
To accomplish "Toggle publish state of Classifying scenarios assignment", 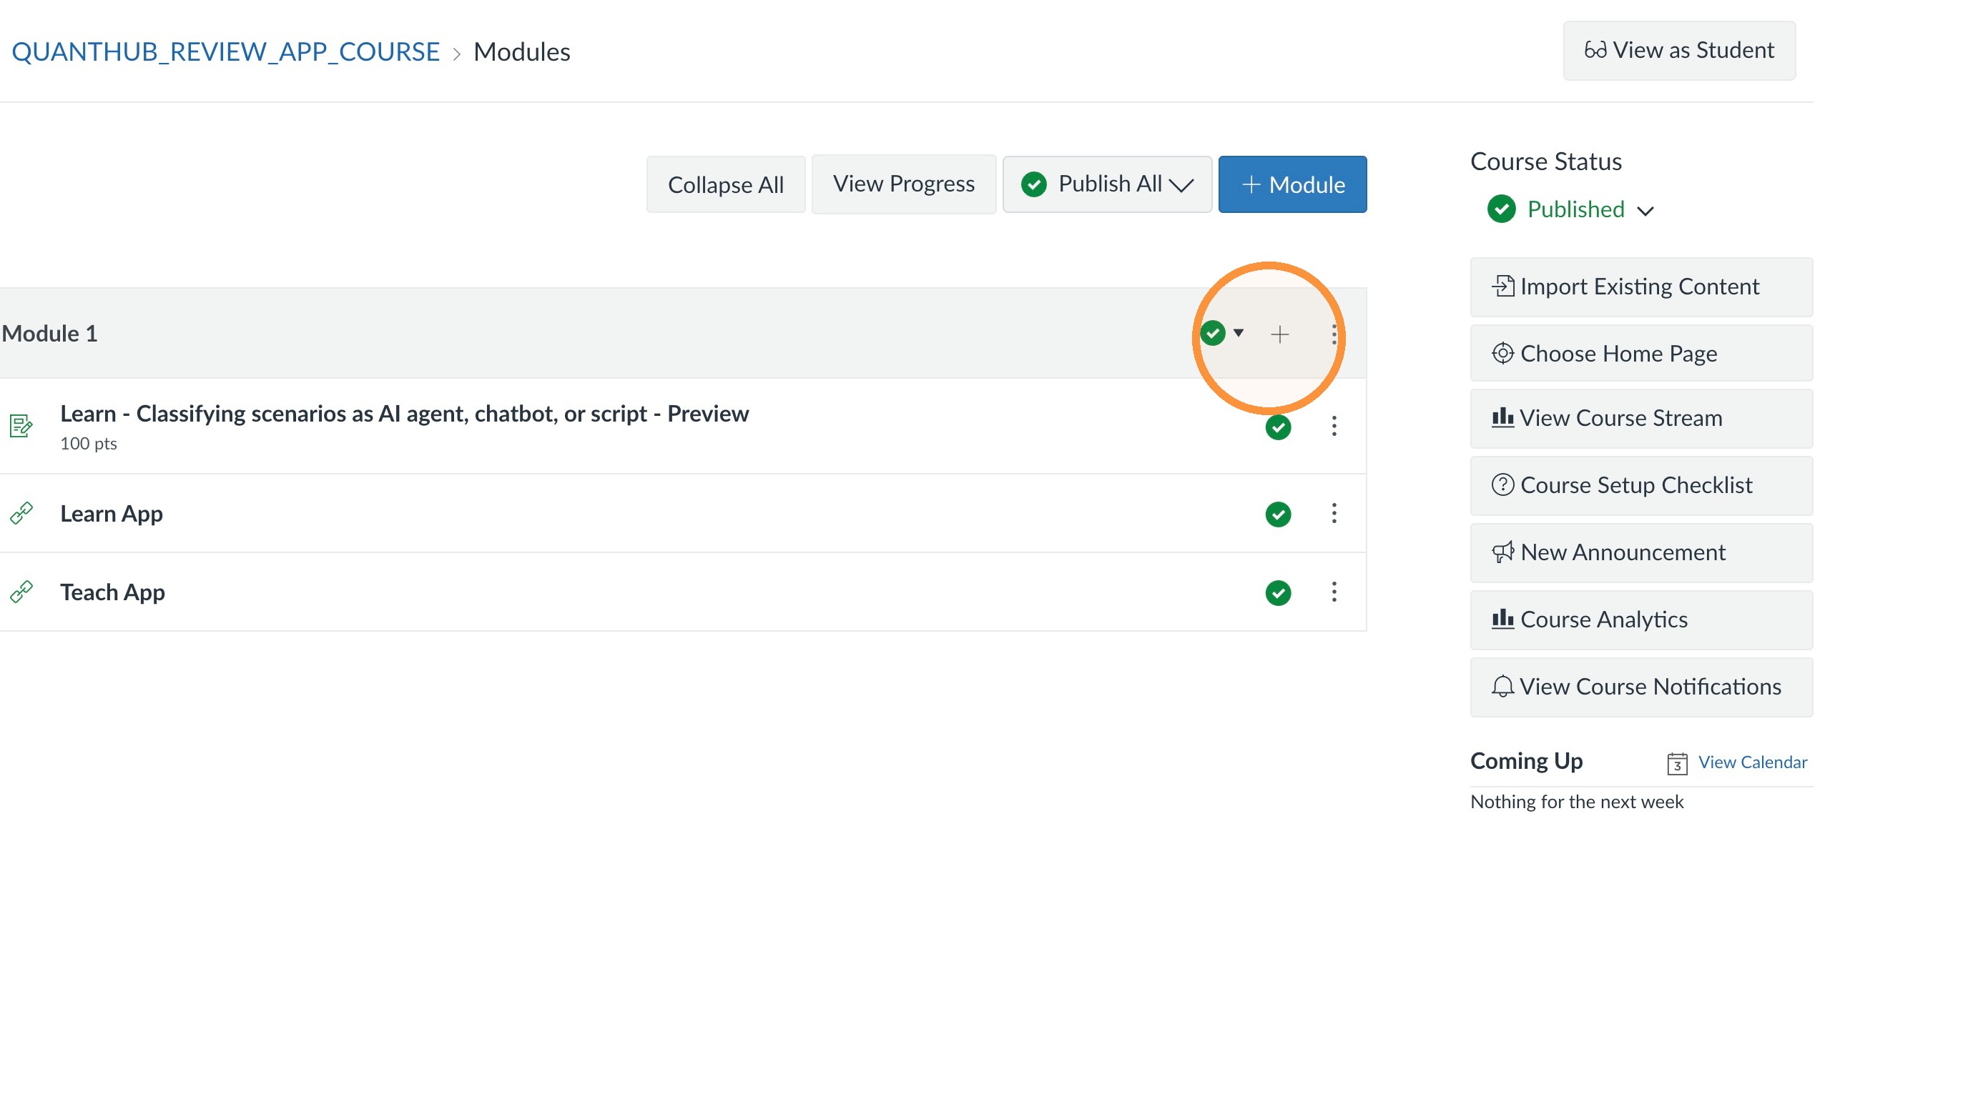I will [x=1278, y=427].
